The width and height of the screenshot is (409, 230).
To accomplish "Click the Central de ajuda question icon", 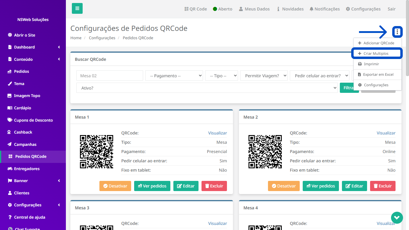I will [10, 217].
